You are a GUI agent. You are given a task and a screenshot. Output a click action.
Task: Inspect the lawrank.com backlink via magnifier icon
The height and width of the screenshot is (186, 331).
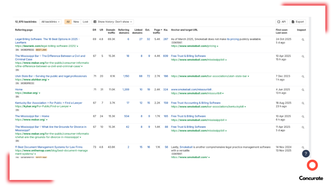[303, 39]
